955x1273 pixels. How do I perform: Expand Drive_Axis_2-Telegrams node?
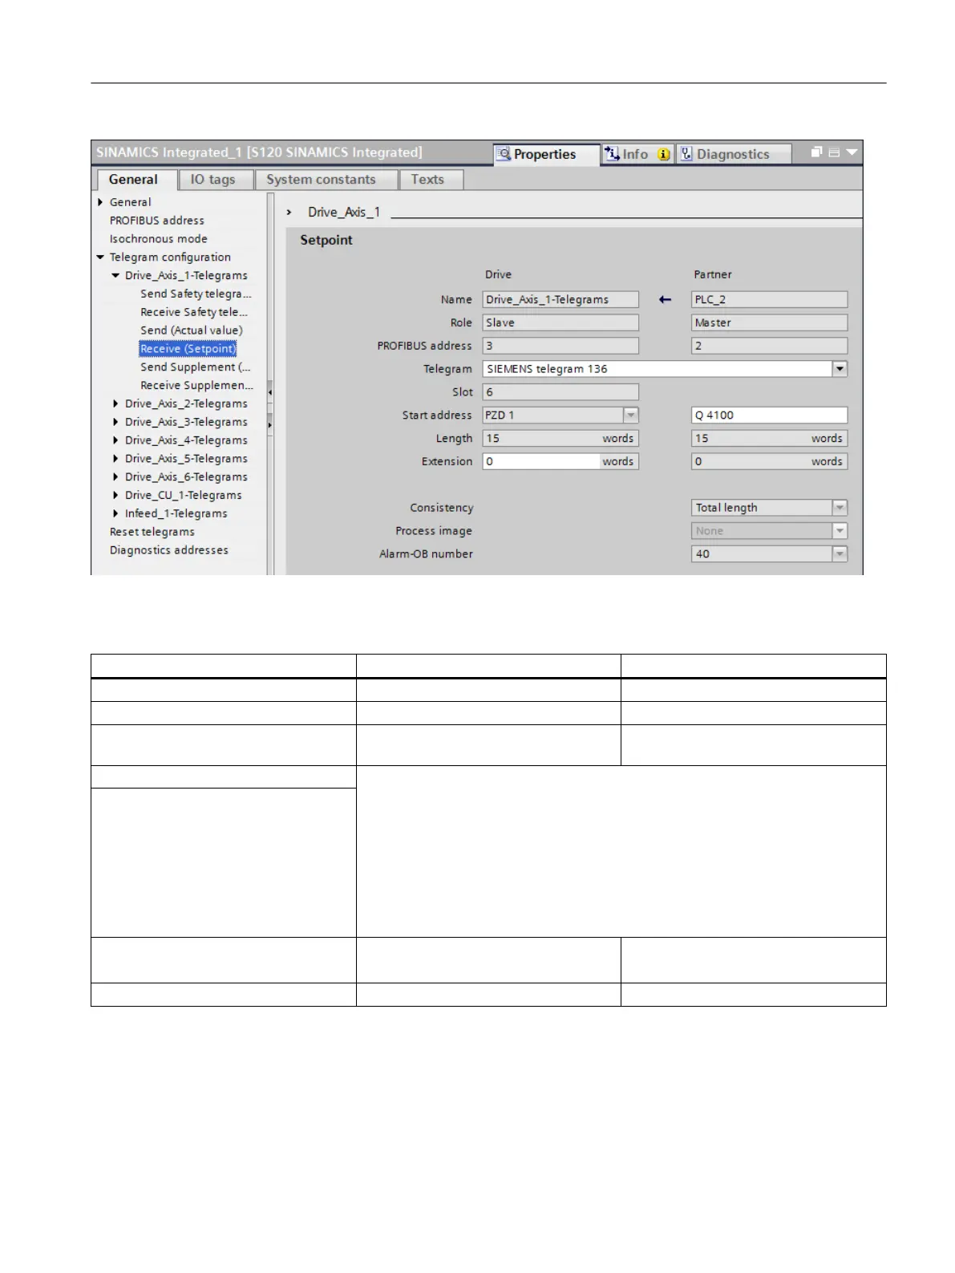(x=115, y=404)
